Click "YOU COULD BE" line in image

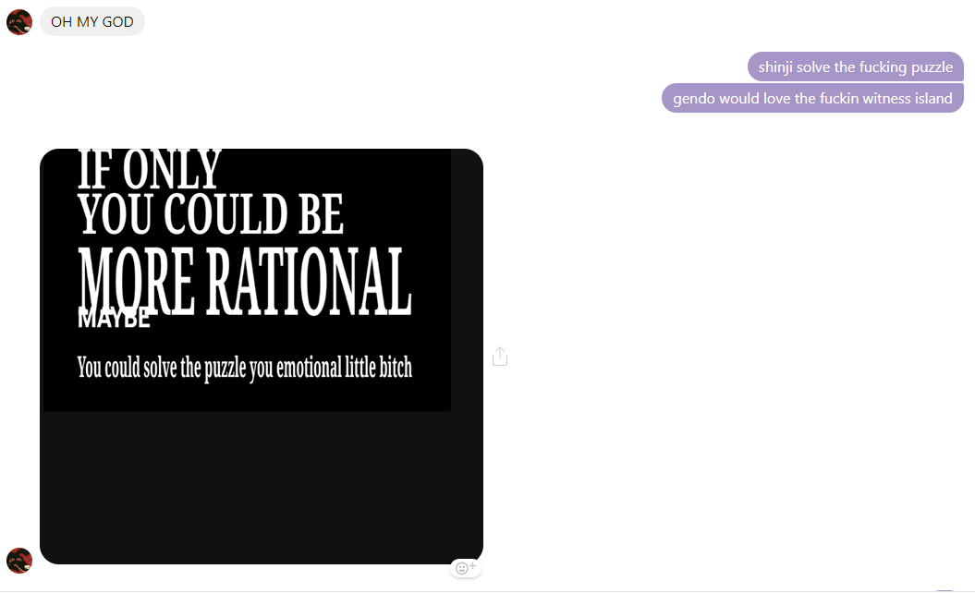pos(211,214)
